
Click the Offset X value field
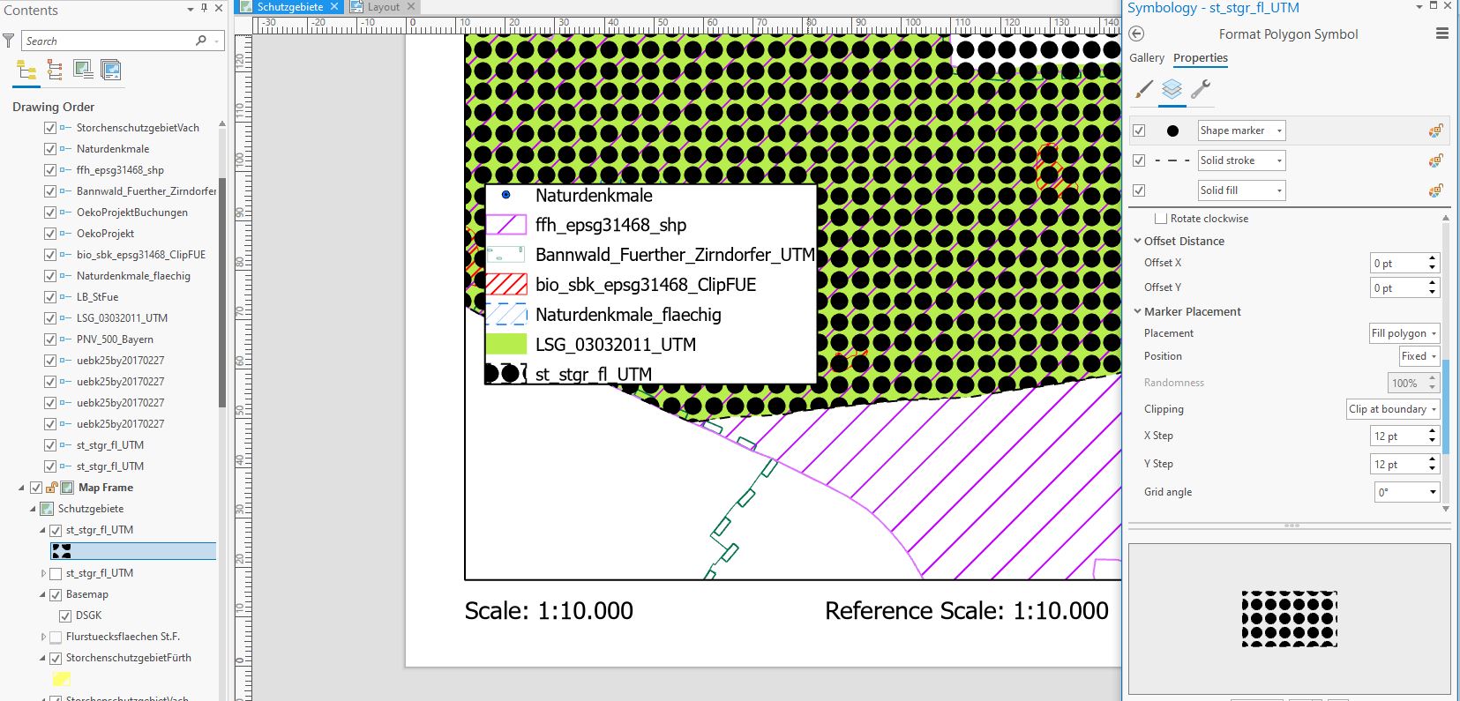(x=1398, y=263)
